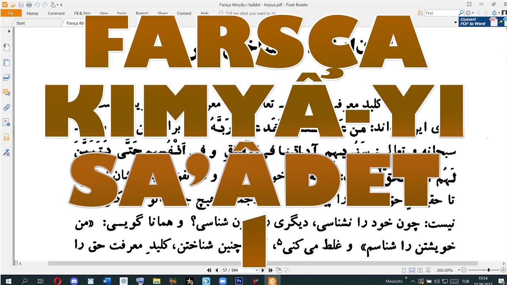Screen dimensions: 507x285
Task: Click the magnifier search icon in Find box
Action: 461,13
